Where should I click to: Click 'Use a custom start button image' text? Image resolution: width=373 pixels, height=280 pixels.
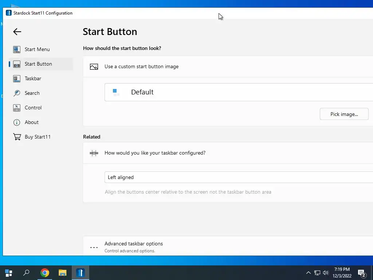(x=142, y=67)
